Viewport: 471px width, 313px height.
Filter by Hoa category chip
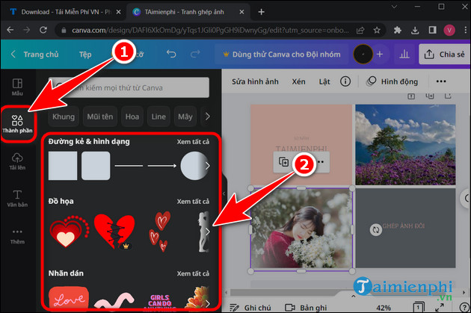tap(132, 117)
